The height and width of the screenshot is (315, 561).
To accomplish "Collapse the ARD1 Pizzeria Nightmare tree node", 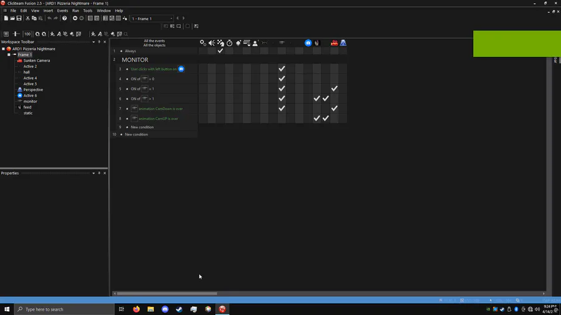I will coord(3,49).
